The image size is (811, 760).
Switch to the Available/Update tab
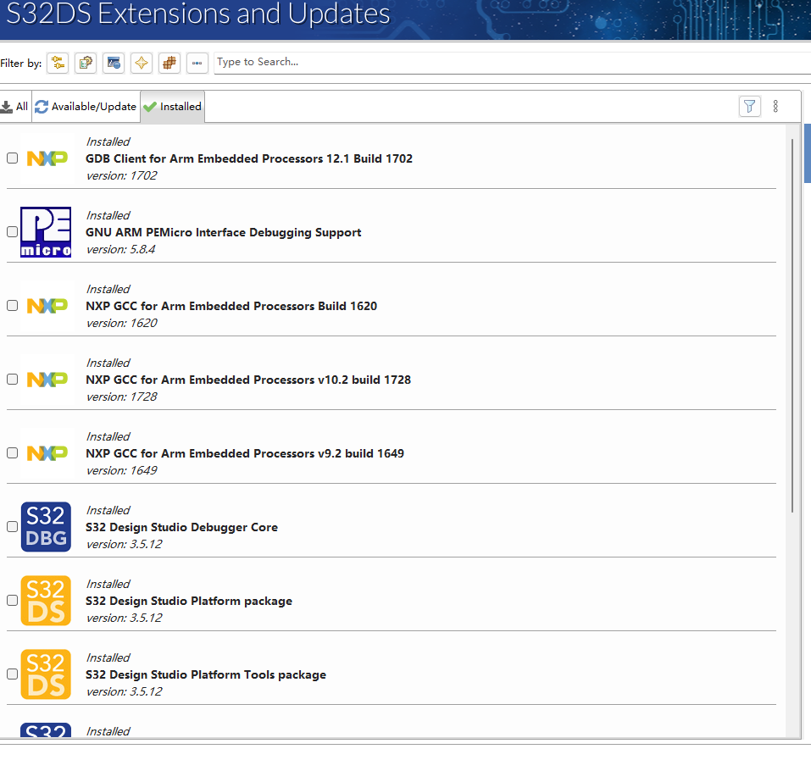86,106
